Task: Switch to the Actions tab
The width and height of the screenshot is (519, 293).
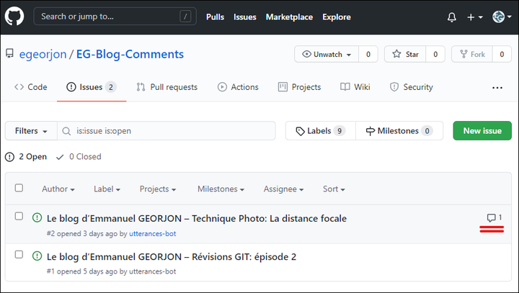Action: point(238,87)
